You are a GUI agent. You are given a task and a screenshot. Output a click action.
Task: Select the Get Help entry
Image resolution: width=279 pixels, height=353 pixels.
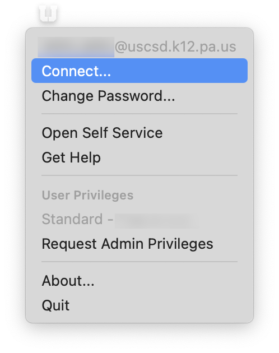point(139,157)
